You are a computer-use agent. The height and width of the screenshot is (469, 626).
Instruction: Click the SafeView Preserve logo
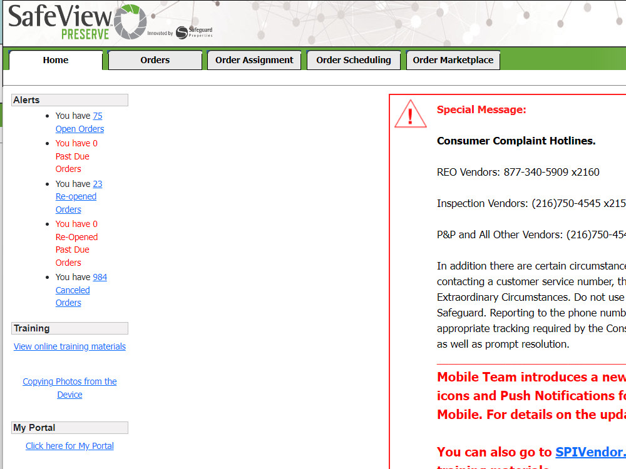tap(77, 23)
